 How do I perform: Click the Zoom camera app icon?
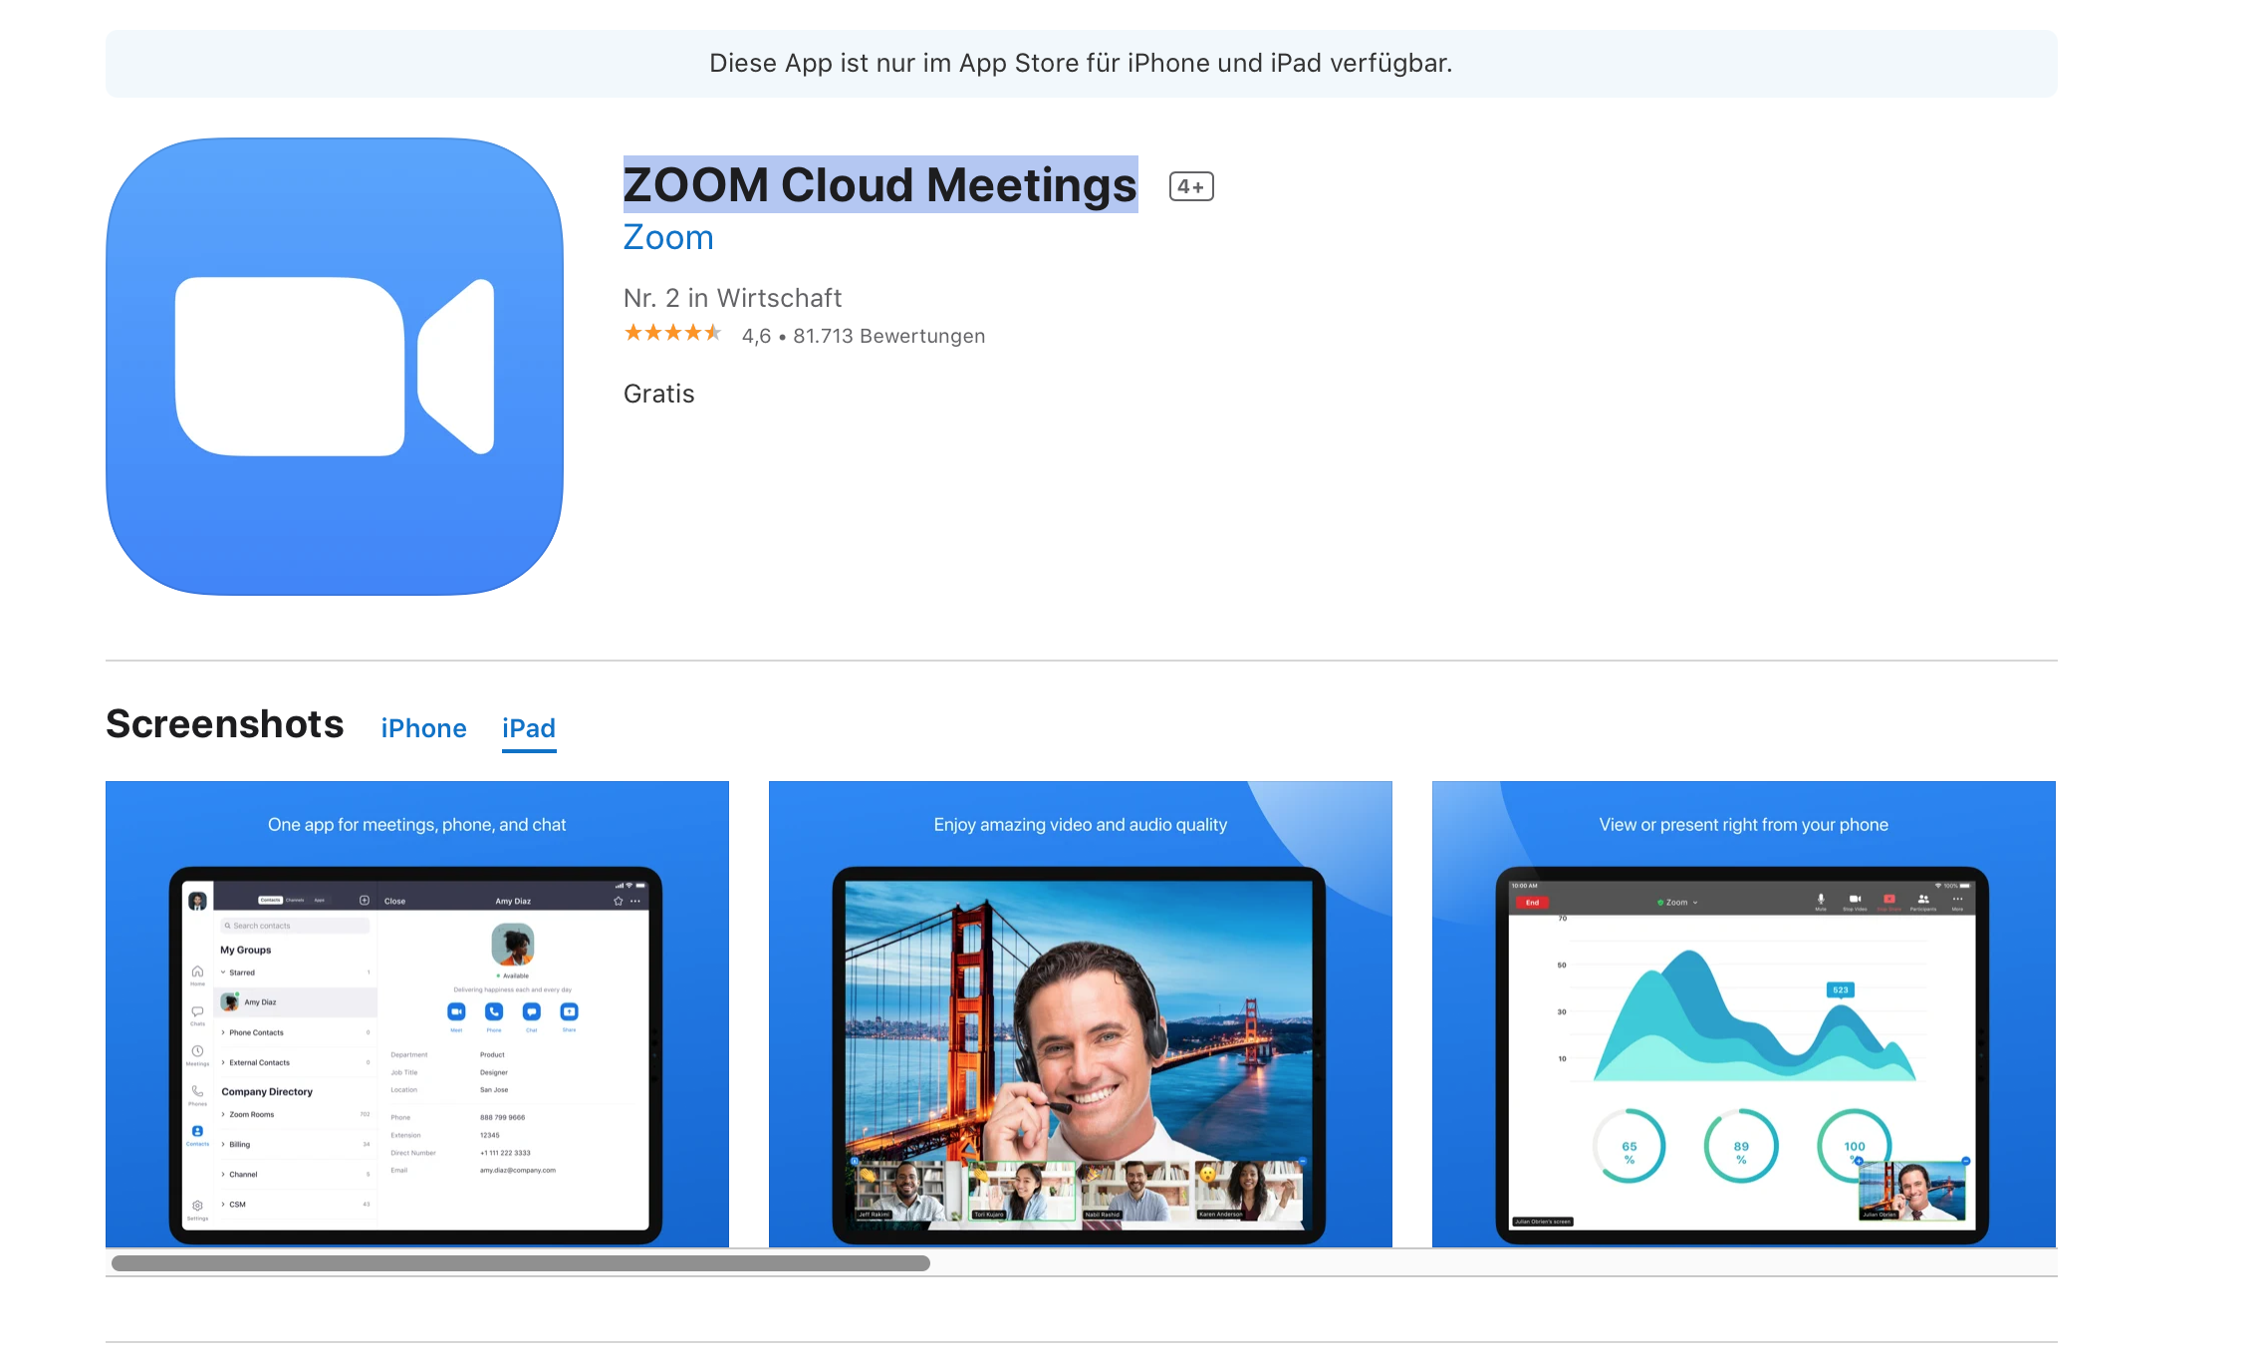(x=335, y=367)
